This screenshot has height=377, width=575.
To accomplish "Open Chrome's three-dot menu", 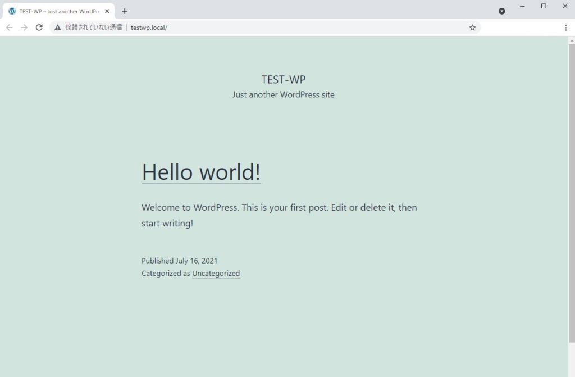I will [565, 28].
